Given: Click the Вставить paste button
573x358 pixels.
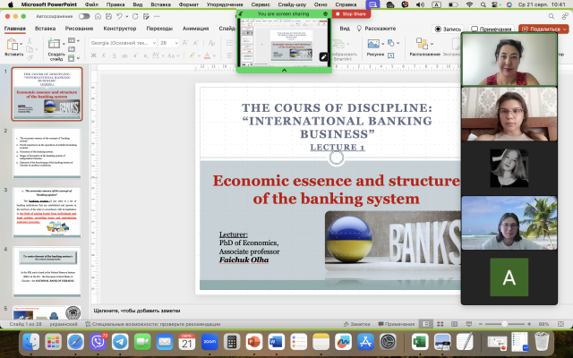Looking at the screenshot, I should (13, 47).
